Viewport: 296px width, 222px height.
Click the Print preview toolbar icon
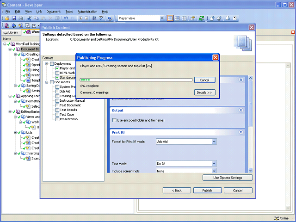[x=21, y=18]
